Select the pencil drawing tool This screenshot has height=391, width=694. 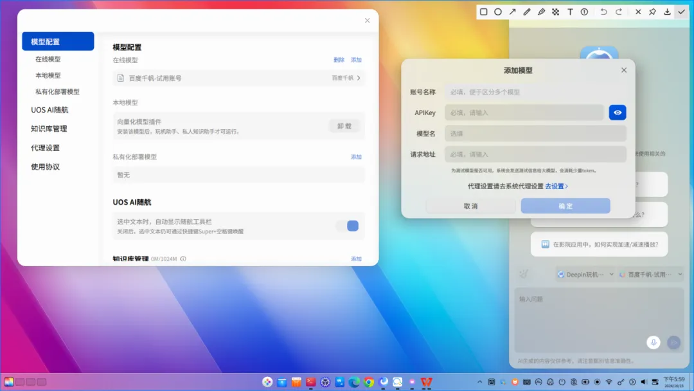pyautogui.click(x=527, y=12)
